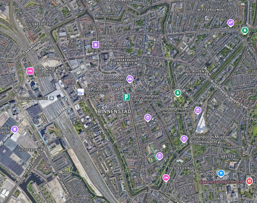
Task: Select the unlabeled museum pin east of Binnenstad
Action: click(x=148, y=118)
